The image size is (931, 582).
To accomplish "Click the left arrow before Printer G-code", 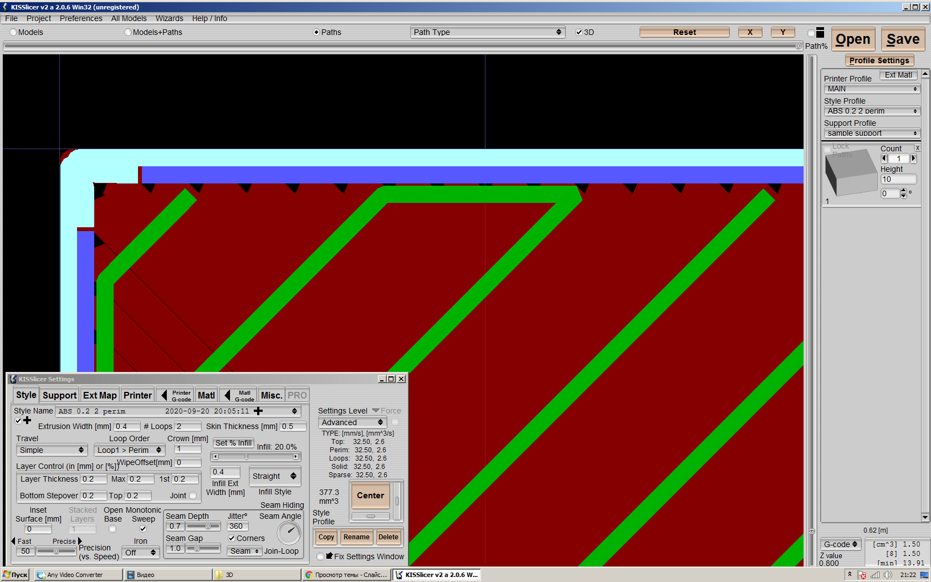I will pos(163,395).
